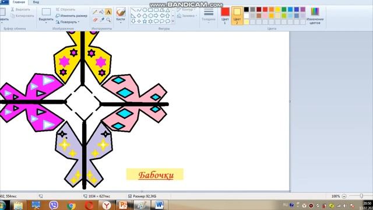Screen dimensions: 373x210
Task: Click the 1034 × 627пкс canvas size text
Action: [x=99, y=196]
